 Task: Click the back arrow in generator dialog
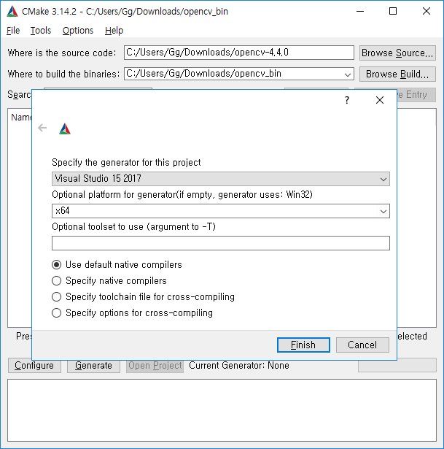pos(42,128)
